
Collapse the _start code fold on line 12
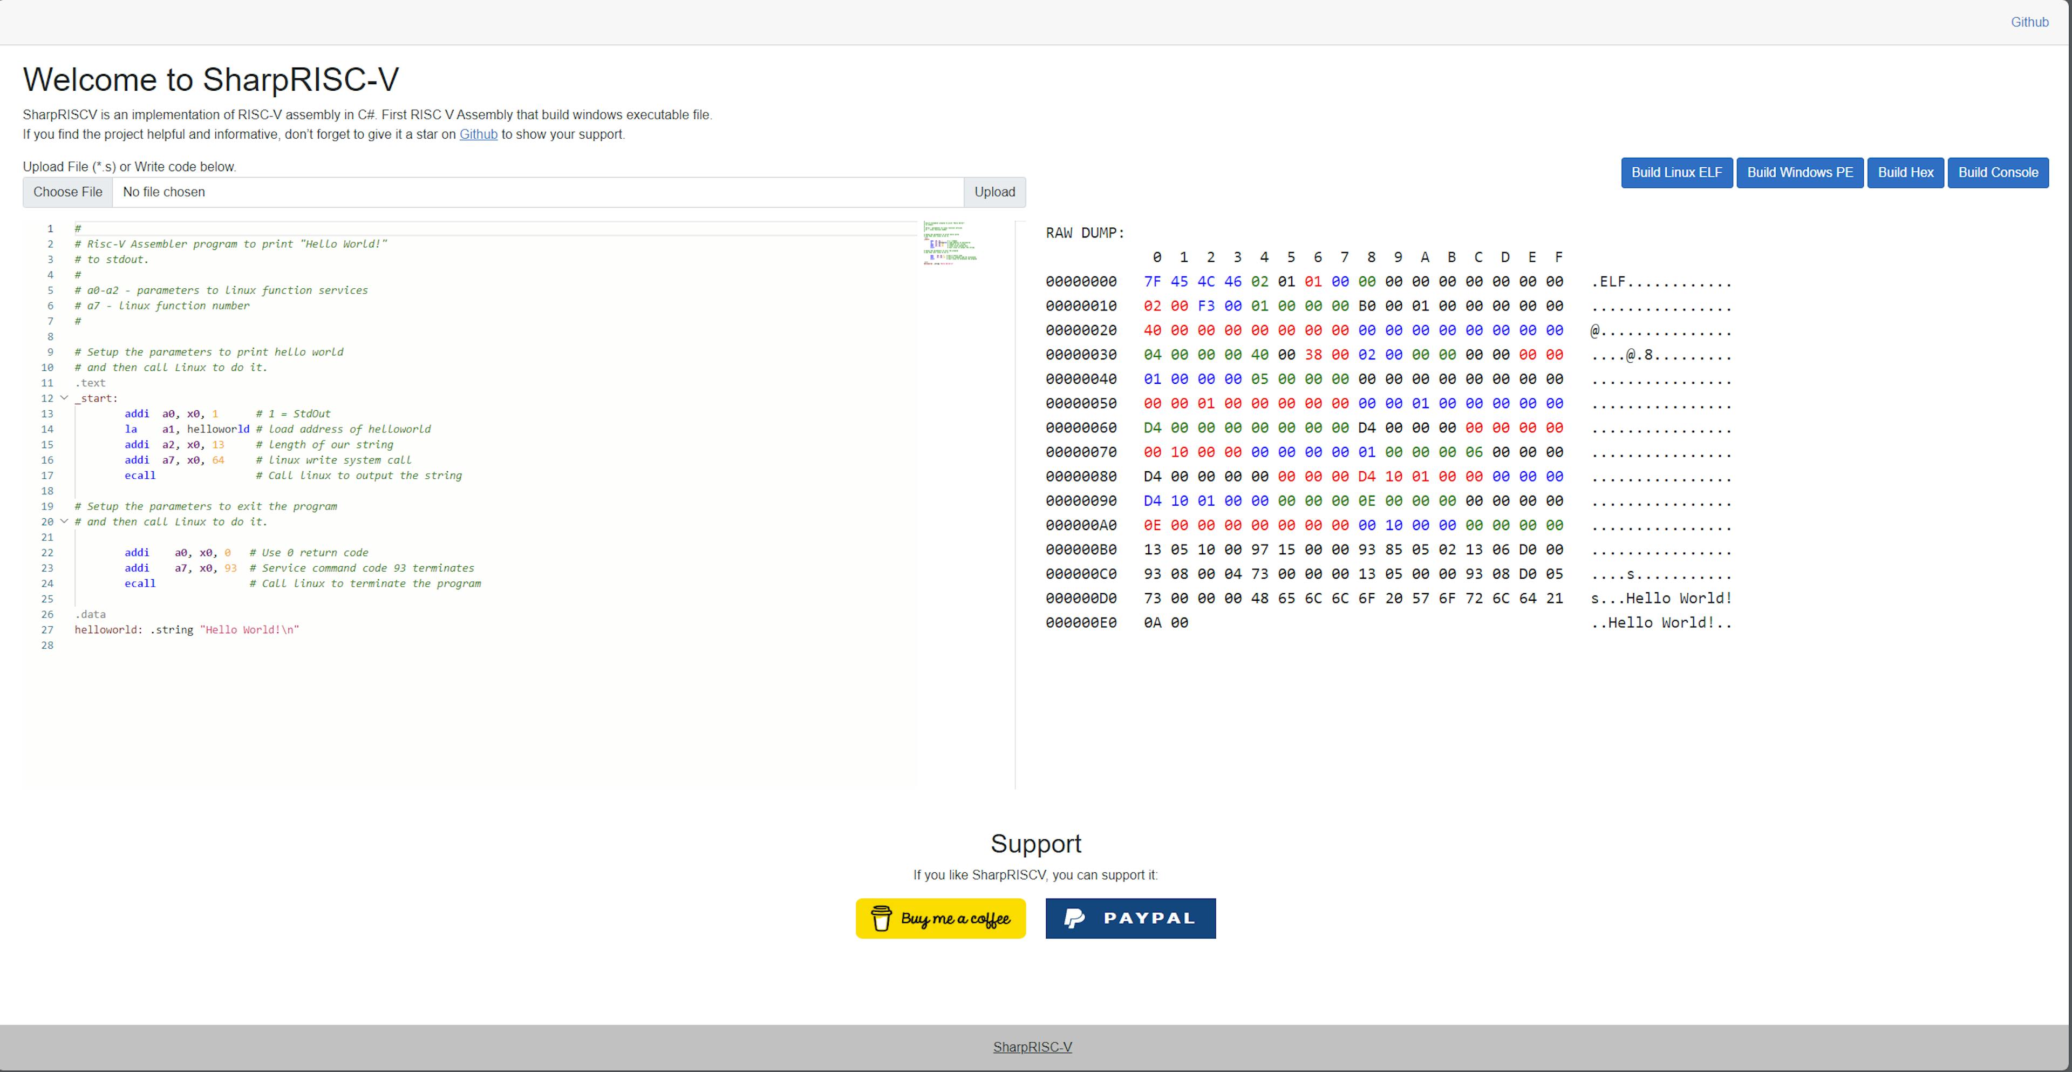[x=64, y=398]
